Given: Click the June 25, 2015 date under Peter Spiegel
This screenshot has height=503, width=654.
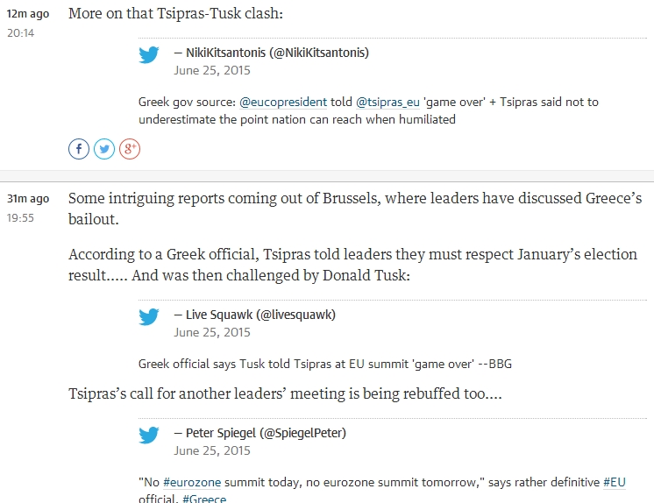Looking at the screenshot, I should [212, 451].
